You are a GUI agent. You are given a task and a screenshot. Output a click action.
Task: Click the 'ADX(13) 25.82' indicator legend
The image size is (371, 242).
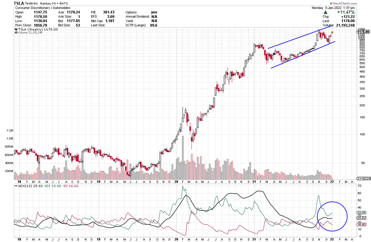tap(30, 186)
